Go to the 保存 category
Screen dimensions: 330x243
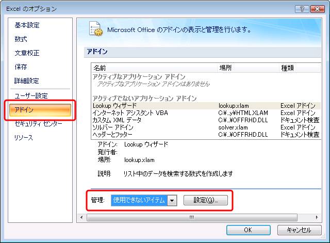pos(21,67)
